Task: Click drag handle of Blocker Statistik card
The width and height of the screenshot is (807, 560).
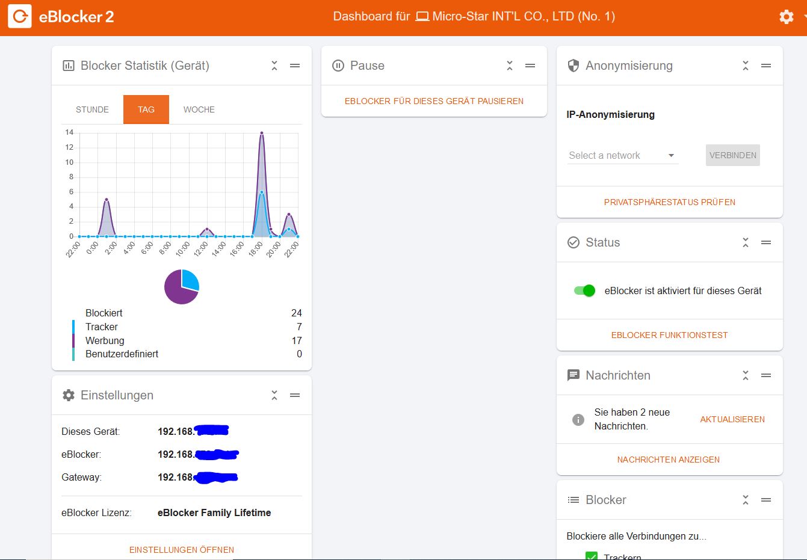Action: click(x=295, y=66)
